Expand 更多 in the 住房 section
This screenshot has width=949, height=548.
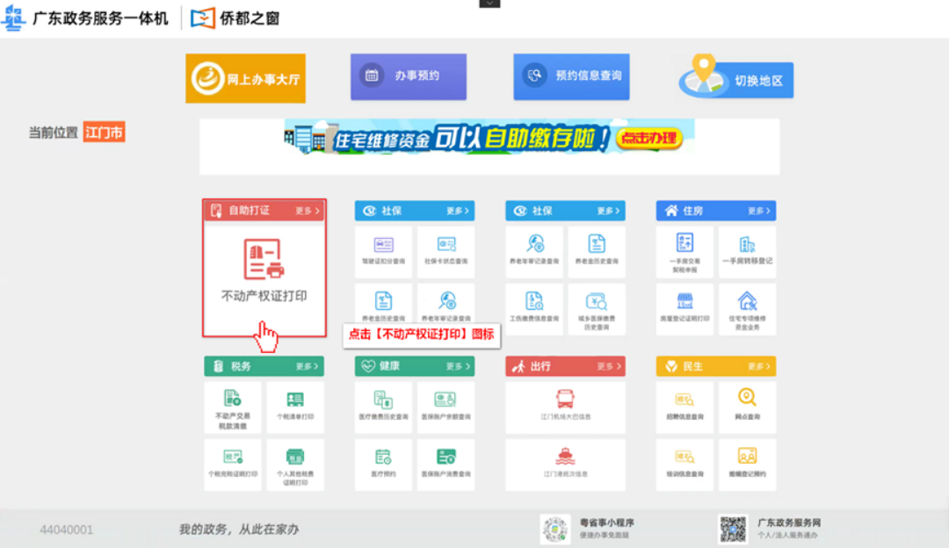[759, 211]
